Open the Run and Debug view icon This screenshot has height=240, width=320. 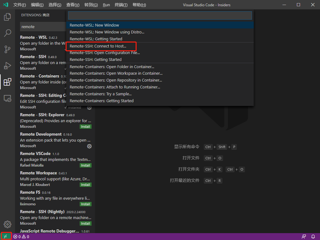coord(7,66)
